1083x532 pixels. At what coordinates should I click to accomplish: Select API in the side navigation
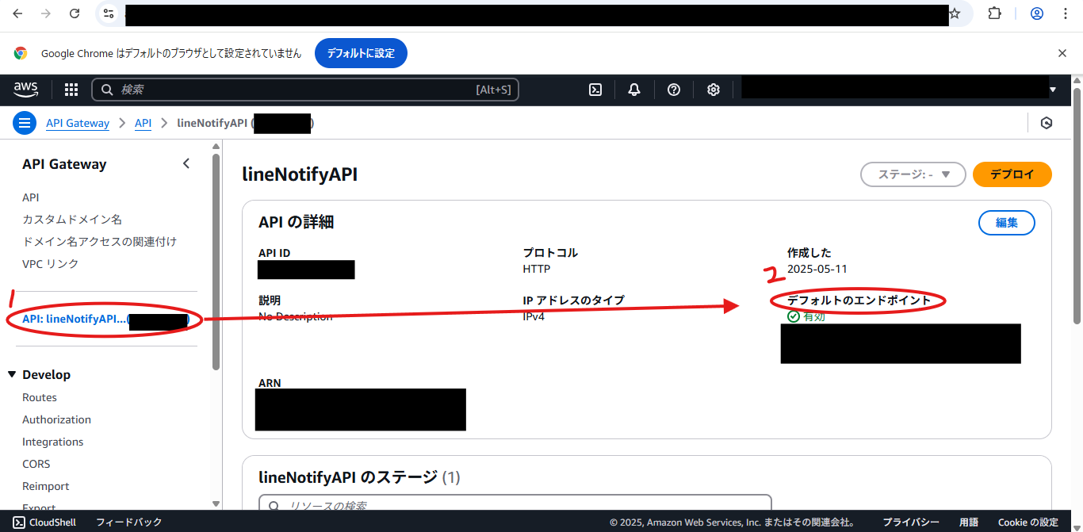pyautogui.click(x=31, y=197)
